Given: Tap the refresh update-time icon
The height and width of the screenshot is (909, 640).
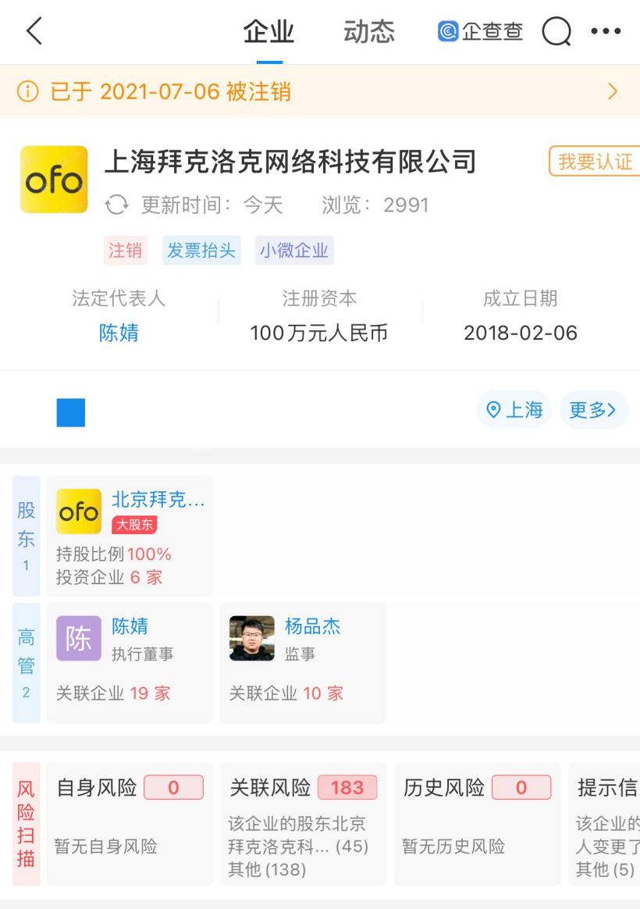Looking at the screenshot, I should click(117, 205).
